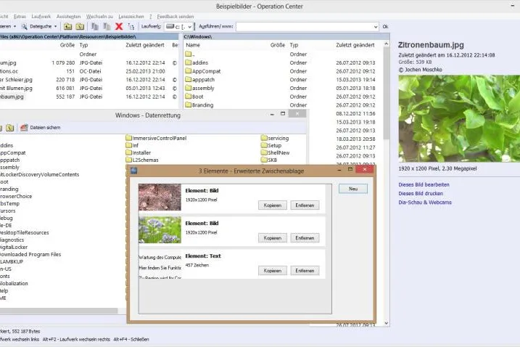Click the tree view toolbar icon
This screenshot has height=347, width=520.
[x=131, y=26]
